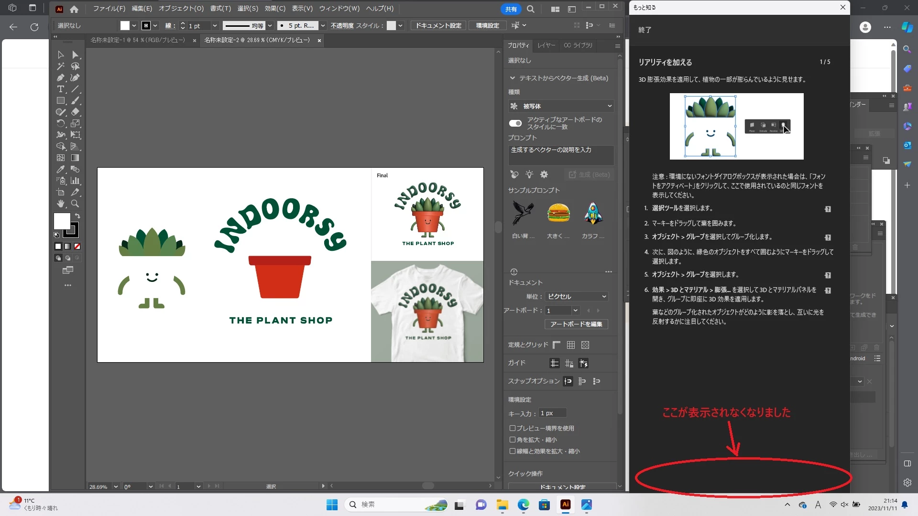
Task: Select the Zoom tool in toolbar
Action: point(75,204)
